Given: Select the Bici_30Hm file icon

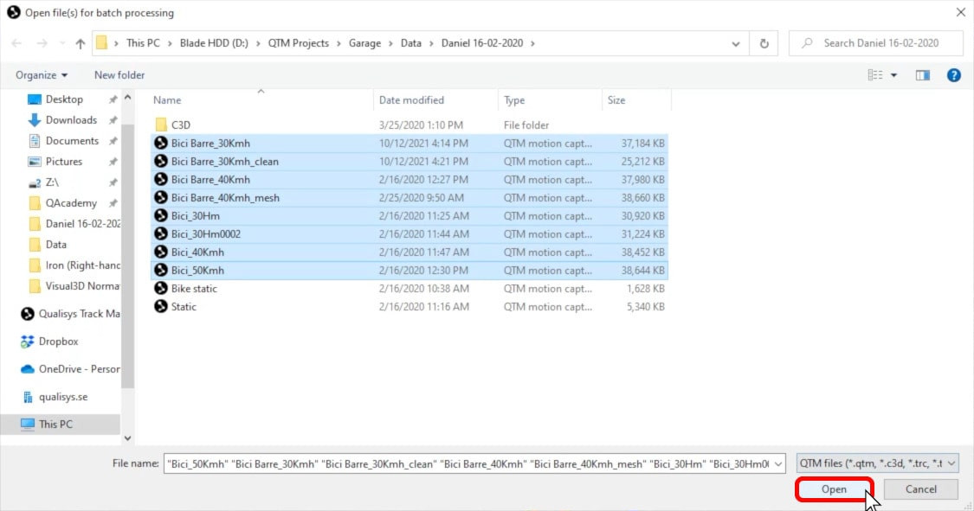Looking at the screenshot, I should (x=161, y=216).
